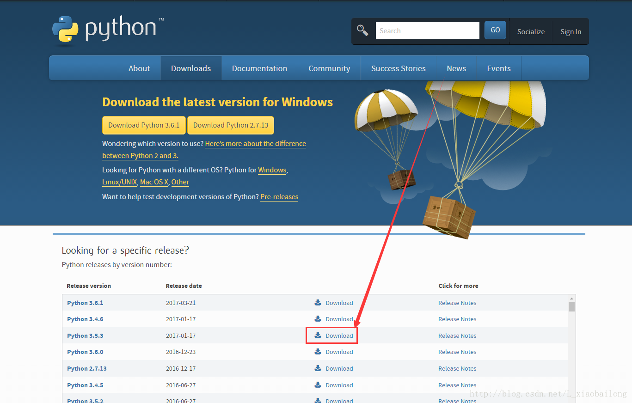The image size is (632, 403).
Task: Open the Events menu
Action: click(499, 68)
